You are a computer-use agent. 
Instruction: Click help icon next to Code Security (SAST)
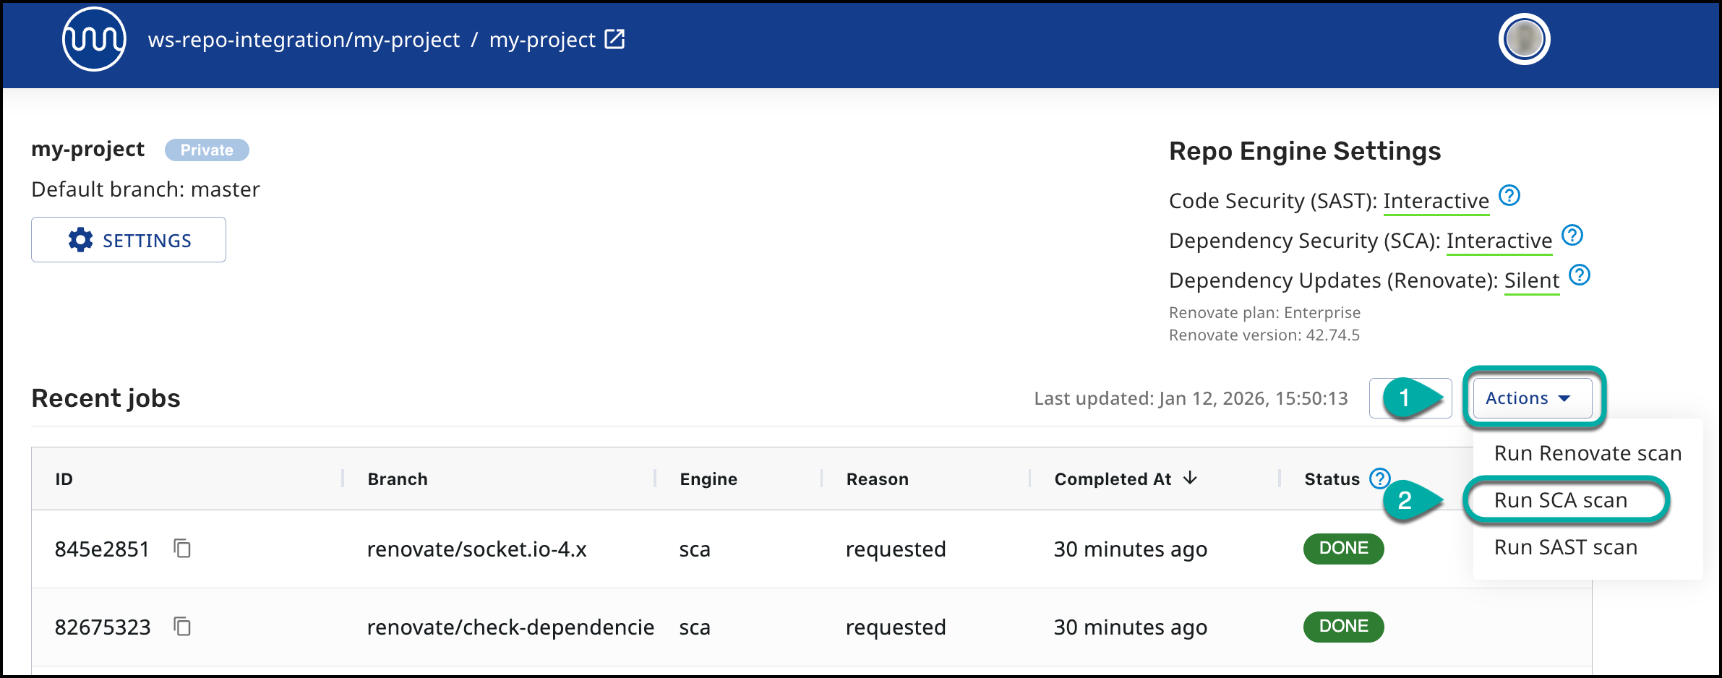(x=1509, y=196)
